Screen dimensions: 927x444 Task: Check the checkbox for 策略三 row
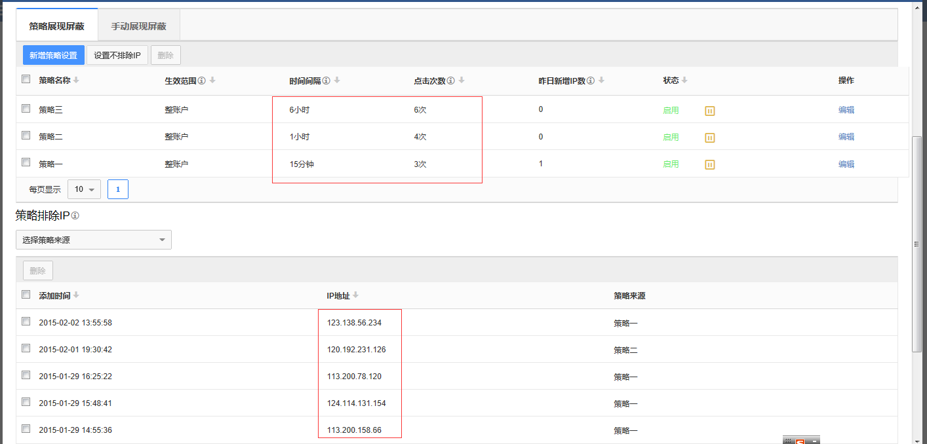(26, 109)
